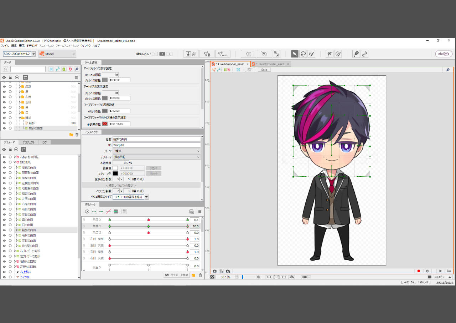Click the パラメータ作成 button
The image size is (456, 323).
[177, 275]
